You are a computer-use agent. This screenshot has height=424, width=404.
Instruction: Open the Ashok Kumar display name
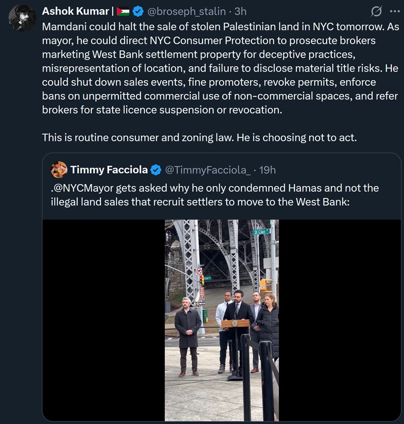tap(75, 12)
